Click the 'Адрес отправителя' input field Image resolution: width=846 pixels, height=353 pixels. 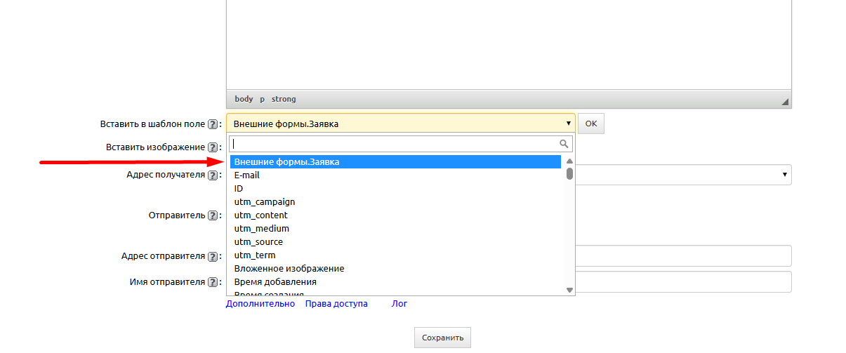683,256
